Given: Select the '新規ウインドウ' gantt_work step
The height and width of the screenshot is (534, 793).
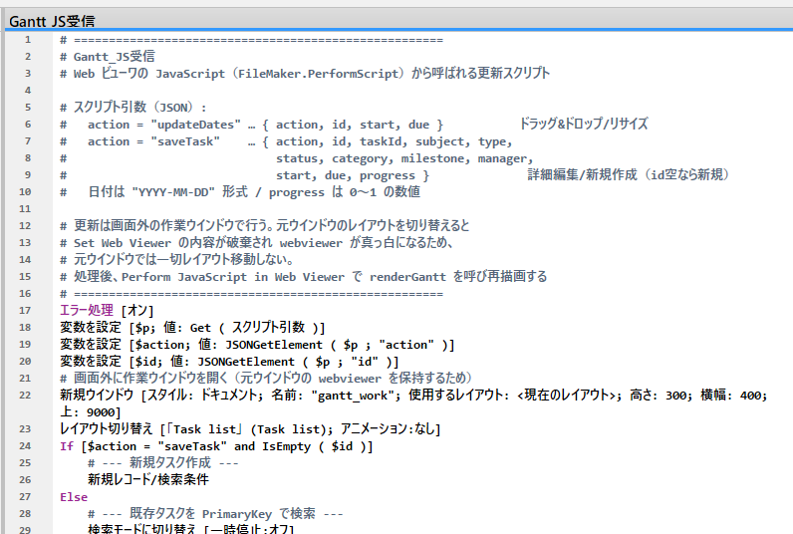Looking at the screenshot, I should coord(413,403).
